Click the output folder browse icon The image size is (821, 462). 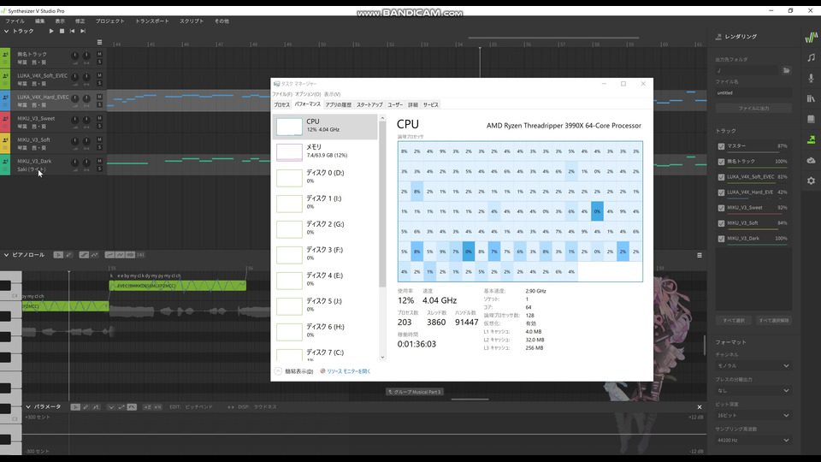click(786, 70)
